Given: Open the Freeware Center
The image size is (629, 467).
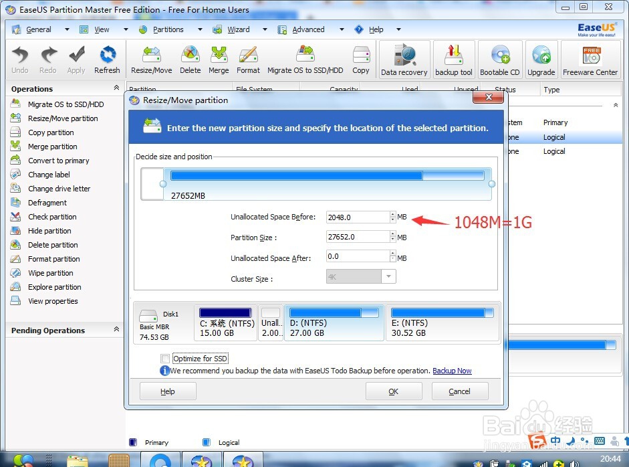Looking at the screenshot, I should pyautogui.click(x=590, y=59).
